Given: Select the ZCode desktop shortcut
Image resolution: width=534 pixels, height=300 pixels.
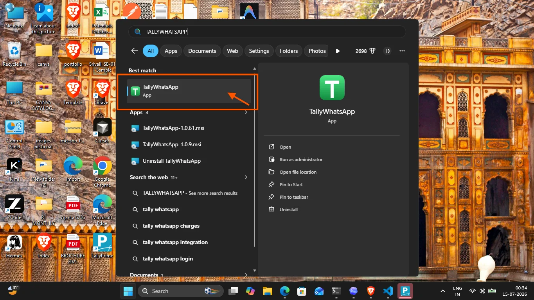Looking at the screenshot, I should click(x=14, y=207).
